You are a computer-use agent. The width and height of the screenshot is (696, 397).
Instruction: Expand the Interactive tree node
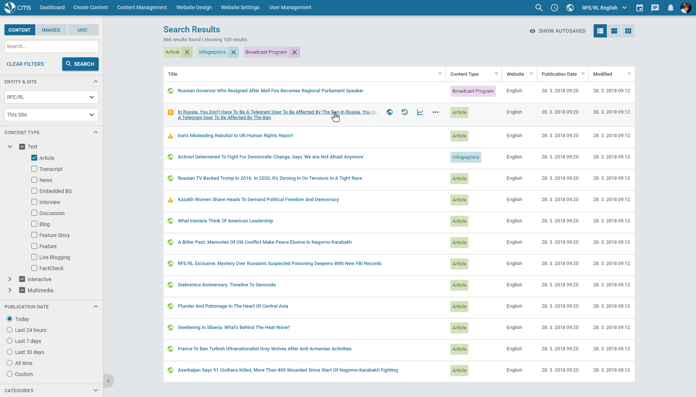(x=10, y=279)
